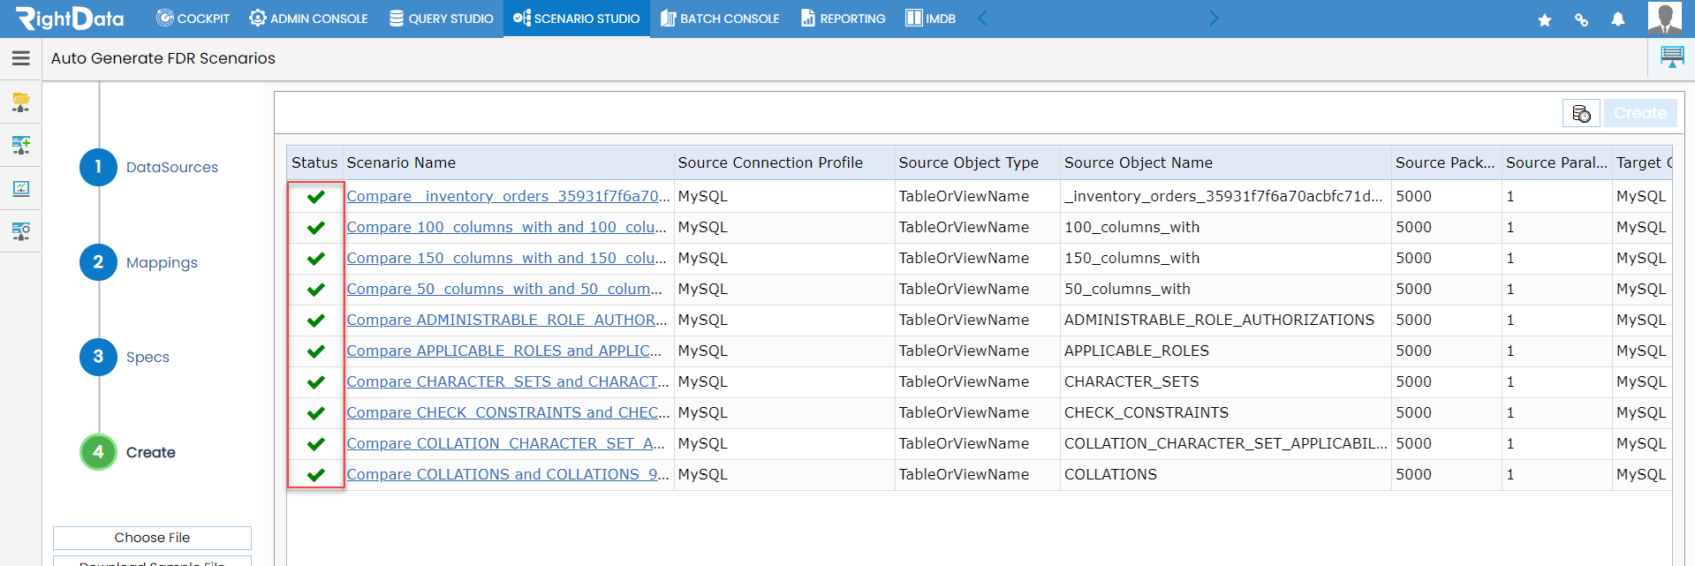
Task: Select the 50_columns_with object name cell
Action: click(x=1226, y=289)
